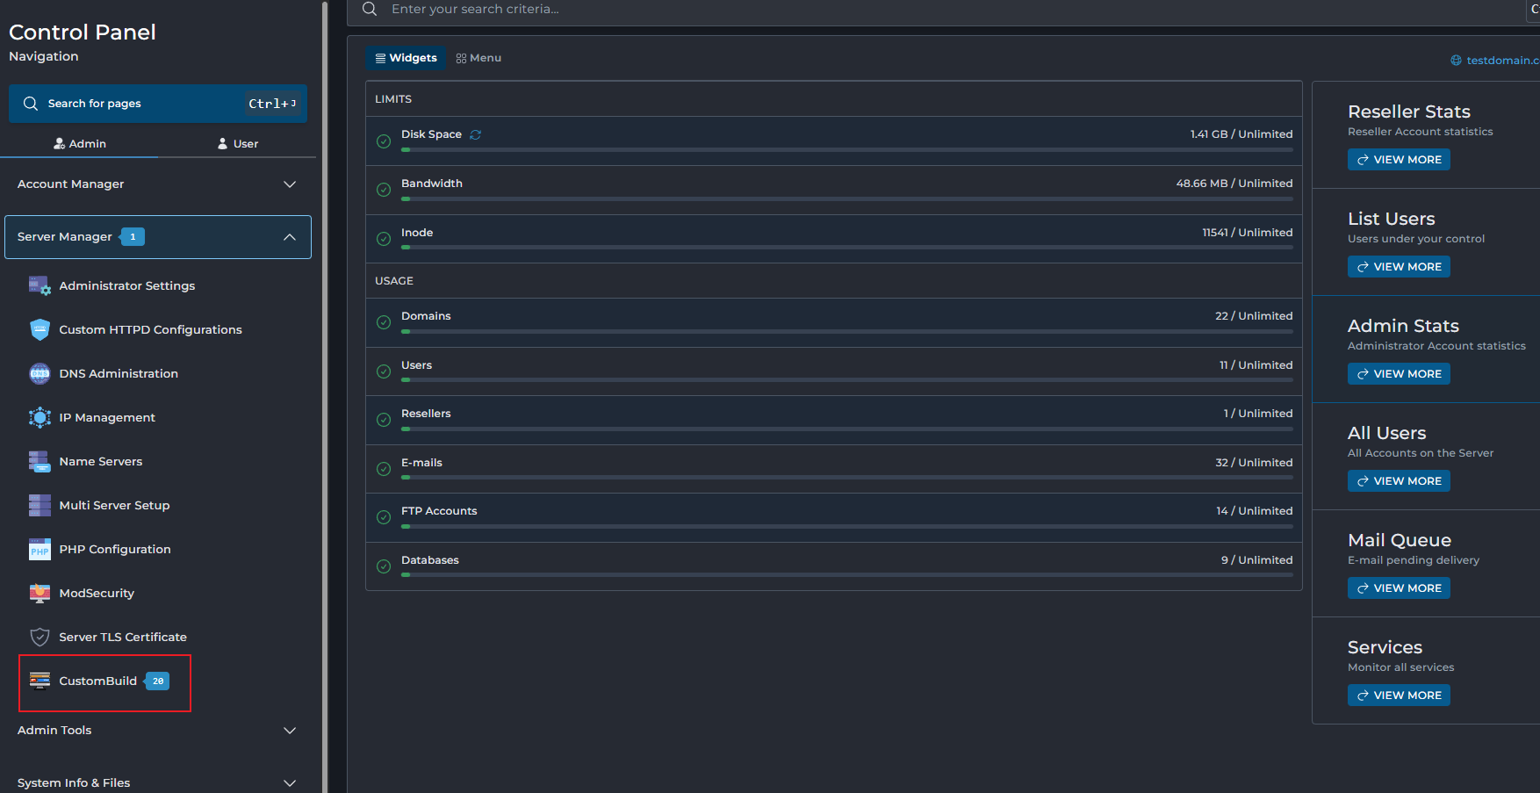Click the DNS Administration globe icon
Image resolution: width=1540 pixels, height=793 pixels.
(x=40, y=373)
